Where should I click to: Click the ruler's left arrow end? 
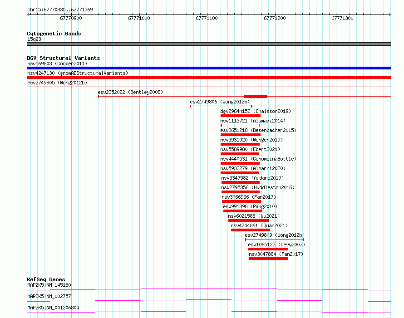(28, 15)
